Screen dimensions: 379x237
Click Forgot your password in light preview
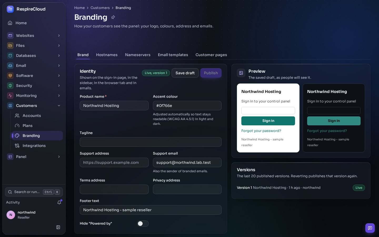pos(261,131)
